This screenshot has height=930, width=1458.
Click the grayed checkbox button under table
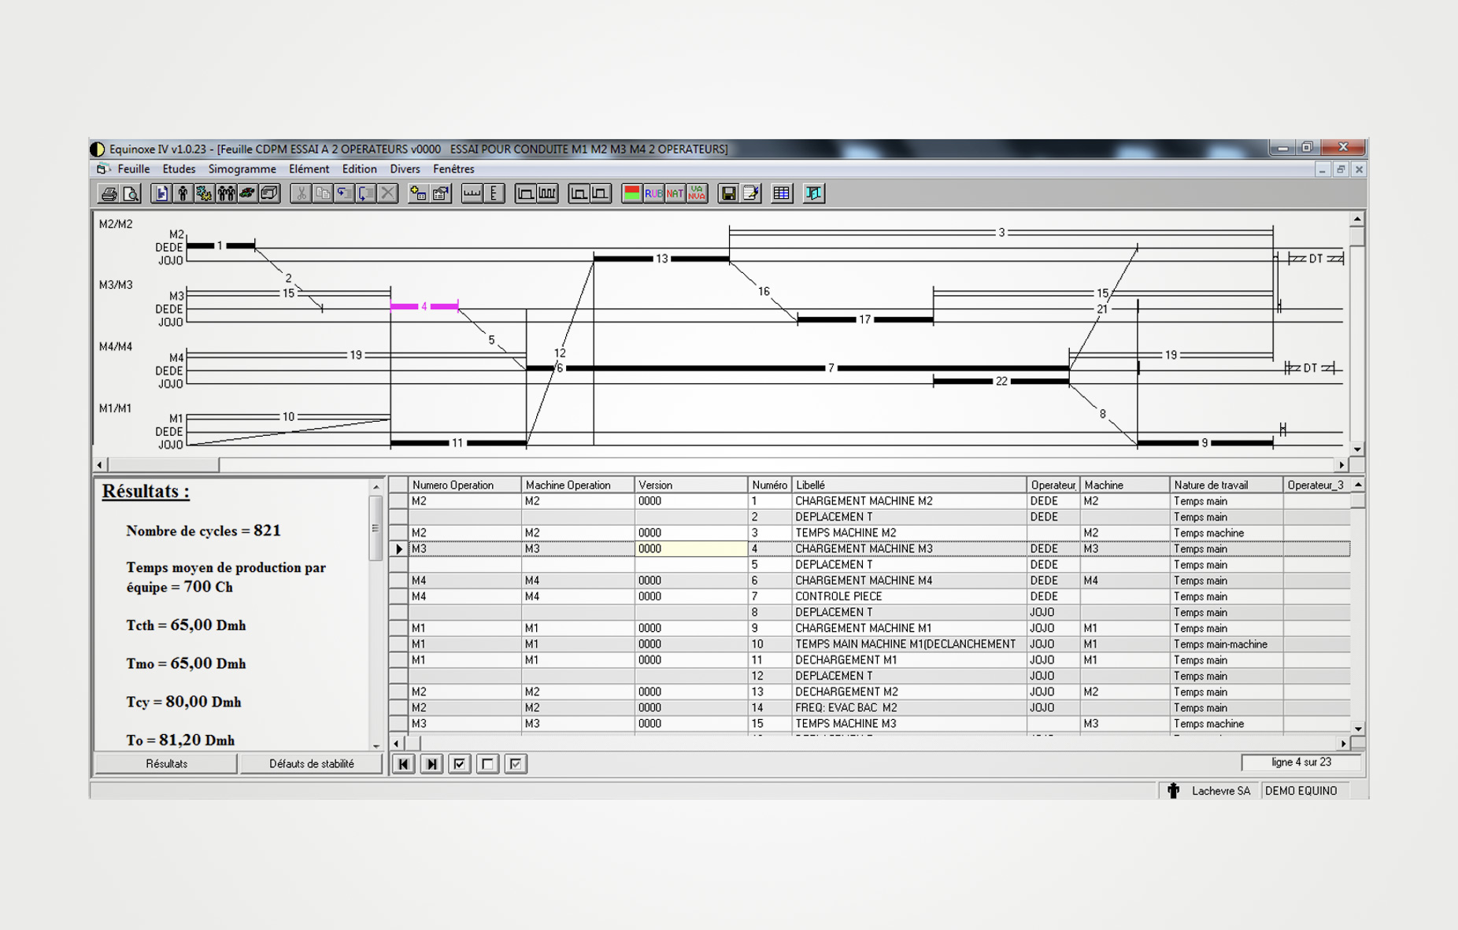coord(516,764)
